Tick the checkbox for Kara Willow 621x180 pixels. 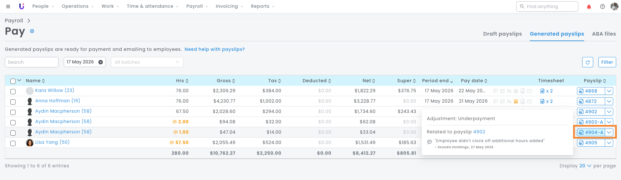coord(13,91)
